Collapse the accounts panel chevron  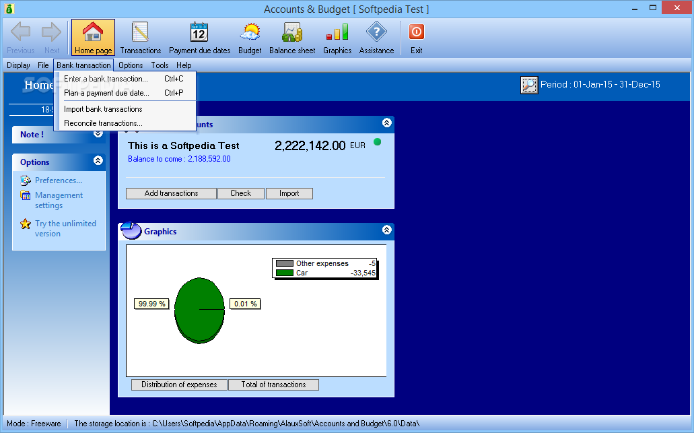[387, 123]
